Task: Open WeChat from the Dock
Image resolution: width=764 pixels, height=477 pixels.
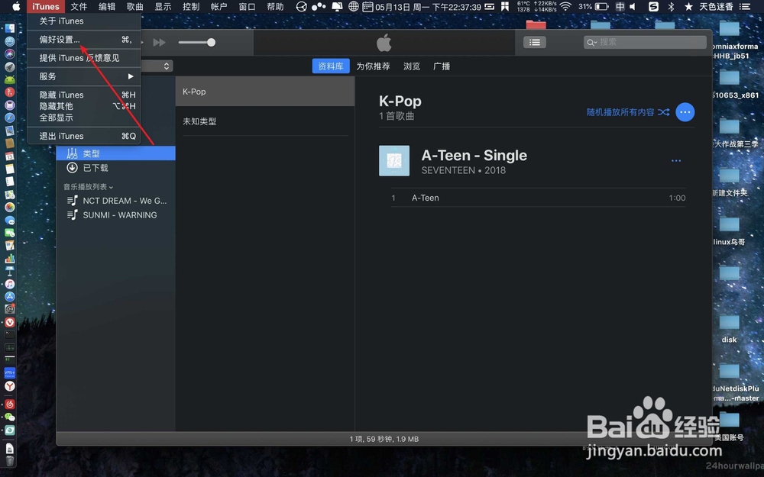Action: (x=10, y=417)
